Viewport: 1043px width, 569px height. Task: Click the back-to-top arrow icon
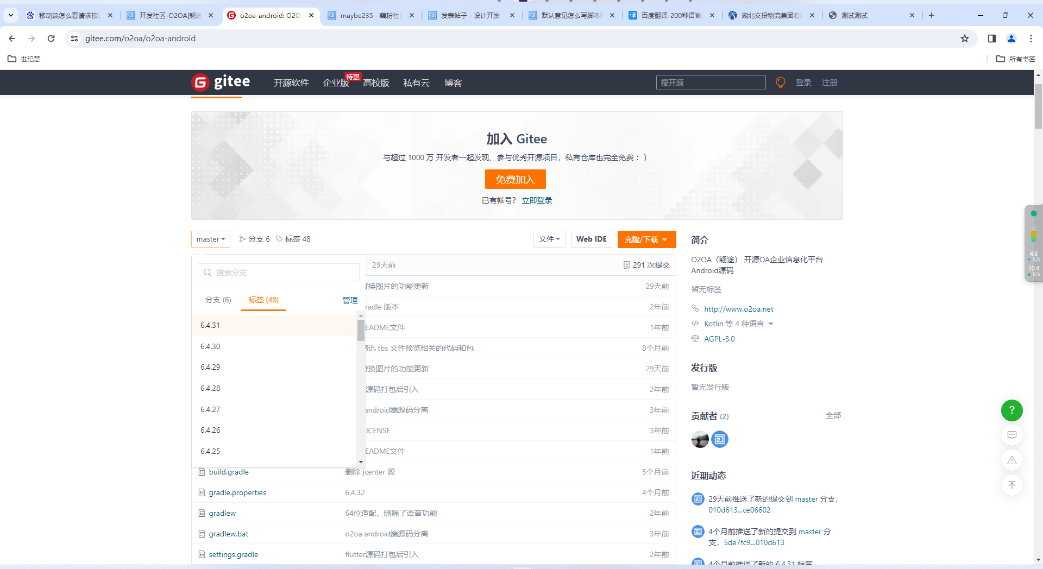1012,485
